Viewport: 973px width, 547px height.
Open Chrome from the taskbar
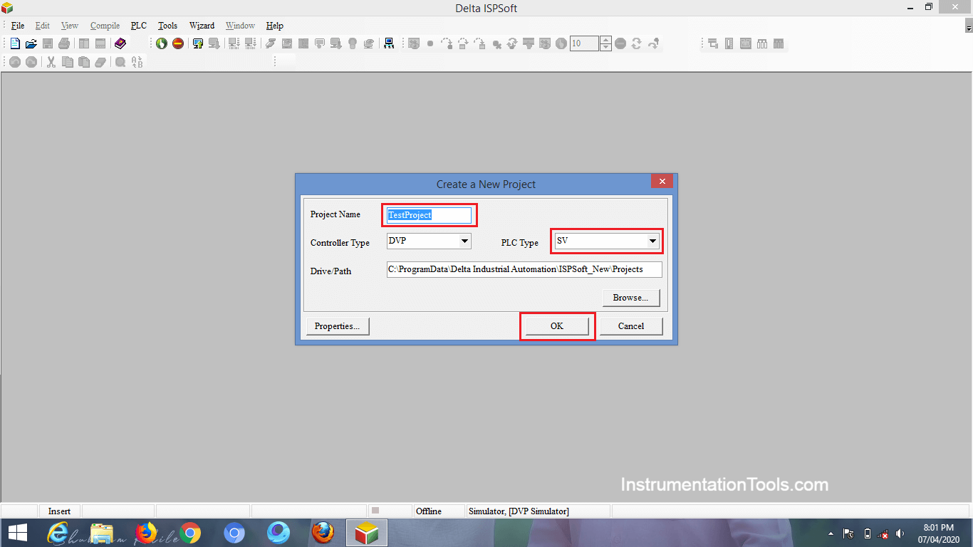(x=190, y=533)
